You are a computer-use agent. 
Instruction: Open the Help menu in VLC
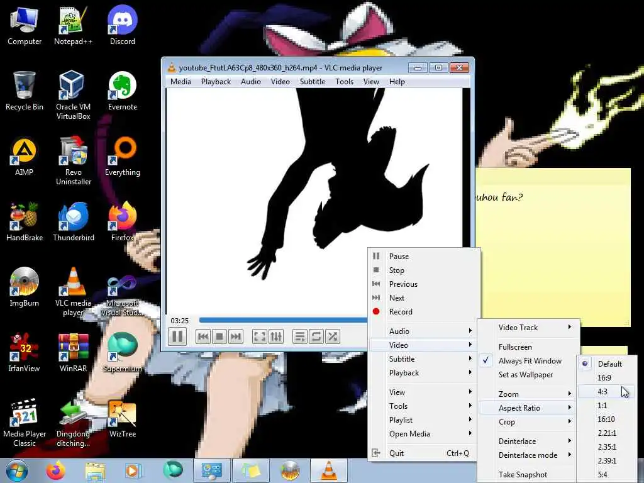coord(397,81)
